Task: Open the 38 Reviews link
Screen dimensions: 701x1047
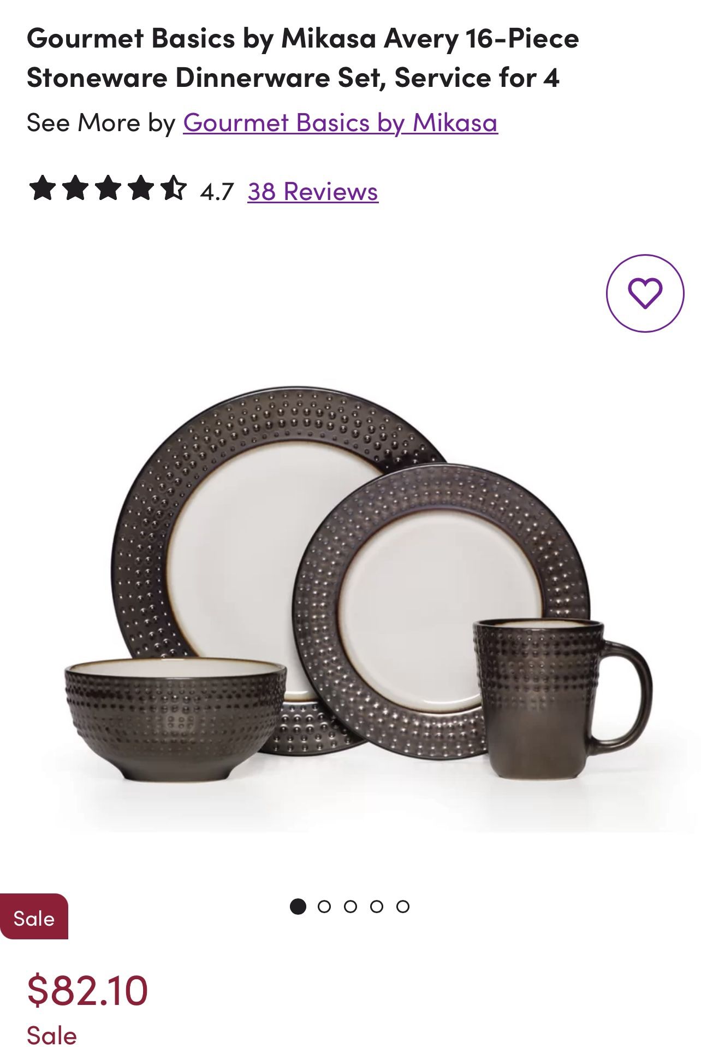Action: pyautogui.click(x=313, y=191)
